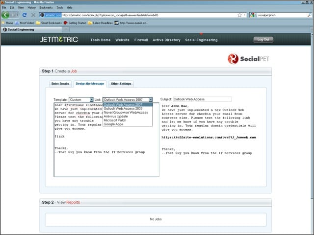Open the Social Engineering navigation link
Viewport: 314px width, 235px height.
pyautogui.click(x=201, y=40)
